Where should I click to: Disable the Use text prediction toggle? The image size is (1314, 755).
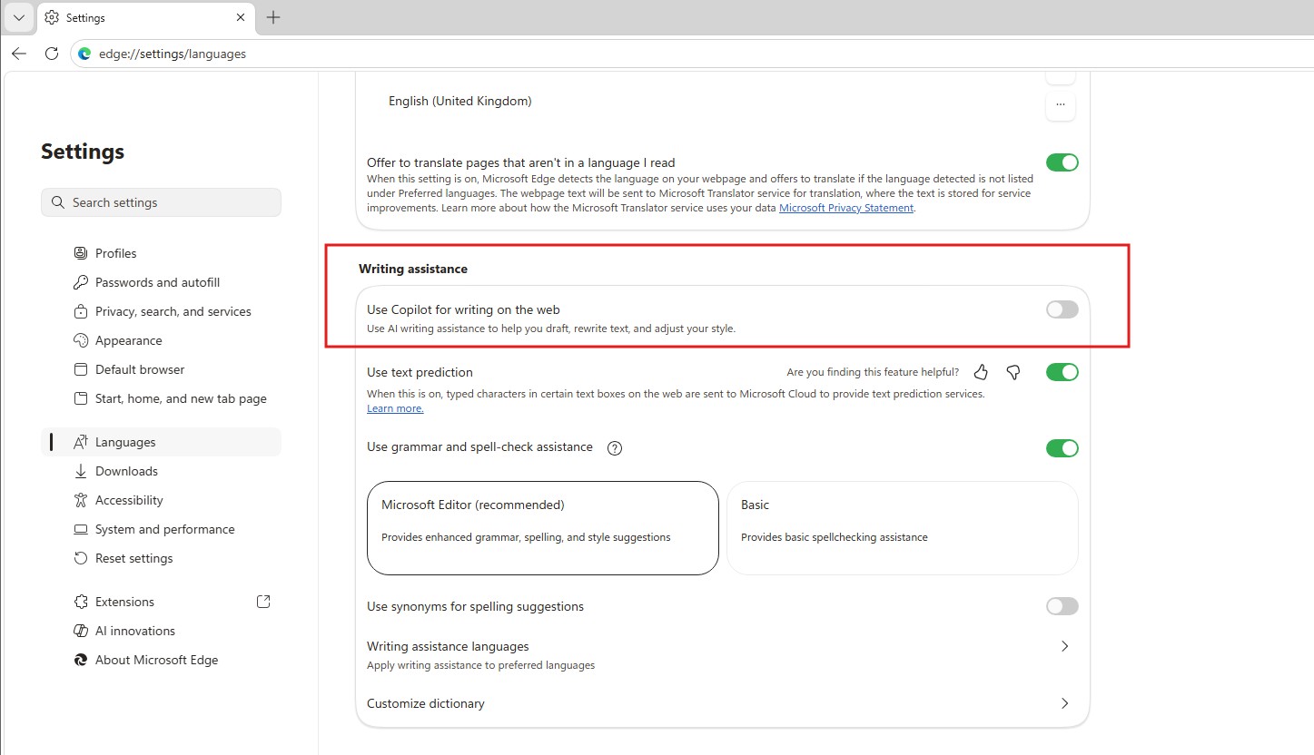click(1061, 371)
